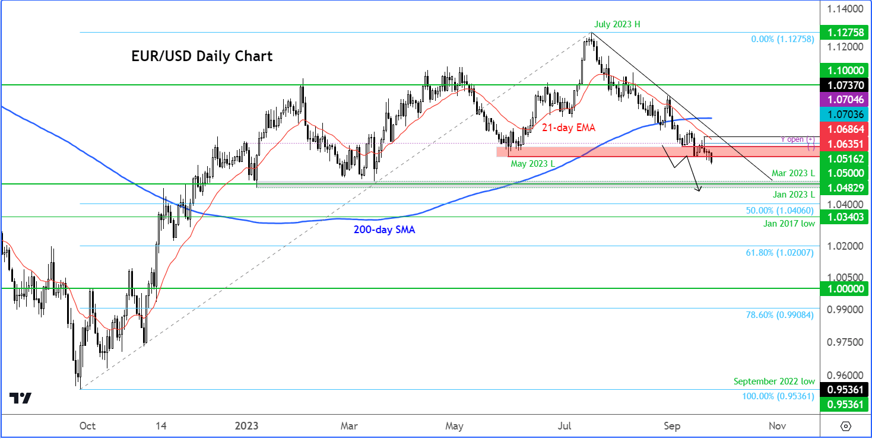Image resolution: width=872 pixels, height=439 pixels.
Task: Click Fibonacci label 78.60% (0.99084)
Action: coord(780,314)
